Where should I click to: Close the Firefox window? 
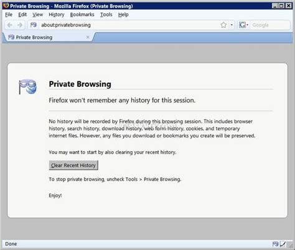[x=289, y=6]
